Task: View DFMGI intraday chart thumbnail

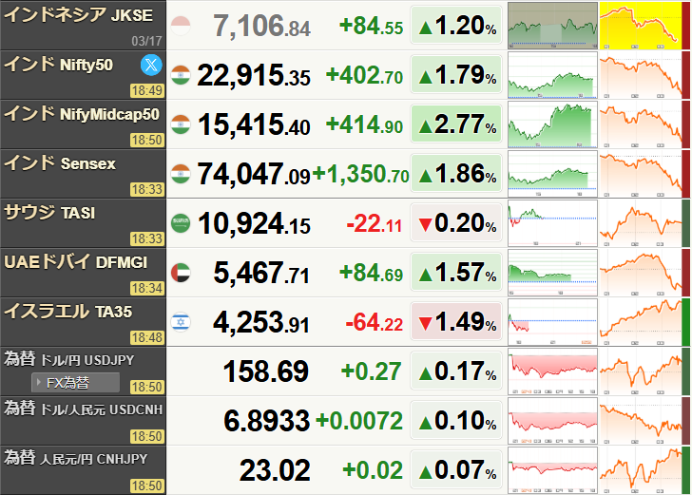Action: (552, 273)
